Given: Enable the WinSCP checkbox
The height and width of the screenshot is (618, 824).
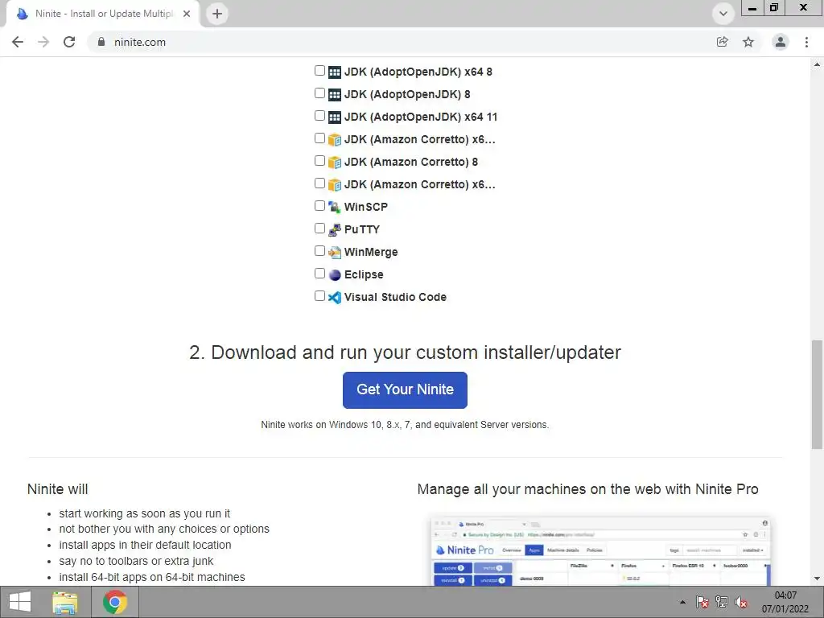Looking at the screenshot, I should click(319, 205).
